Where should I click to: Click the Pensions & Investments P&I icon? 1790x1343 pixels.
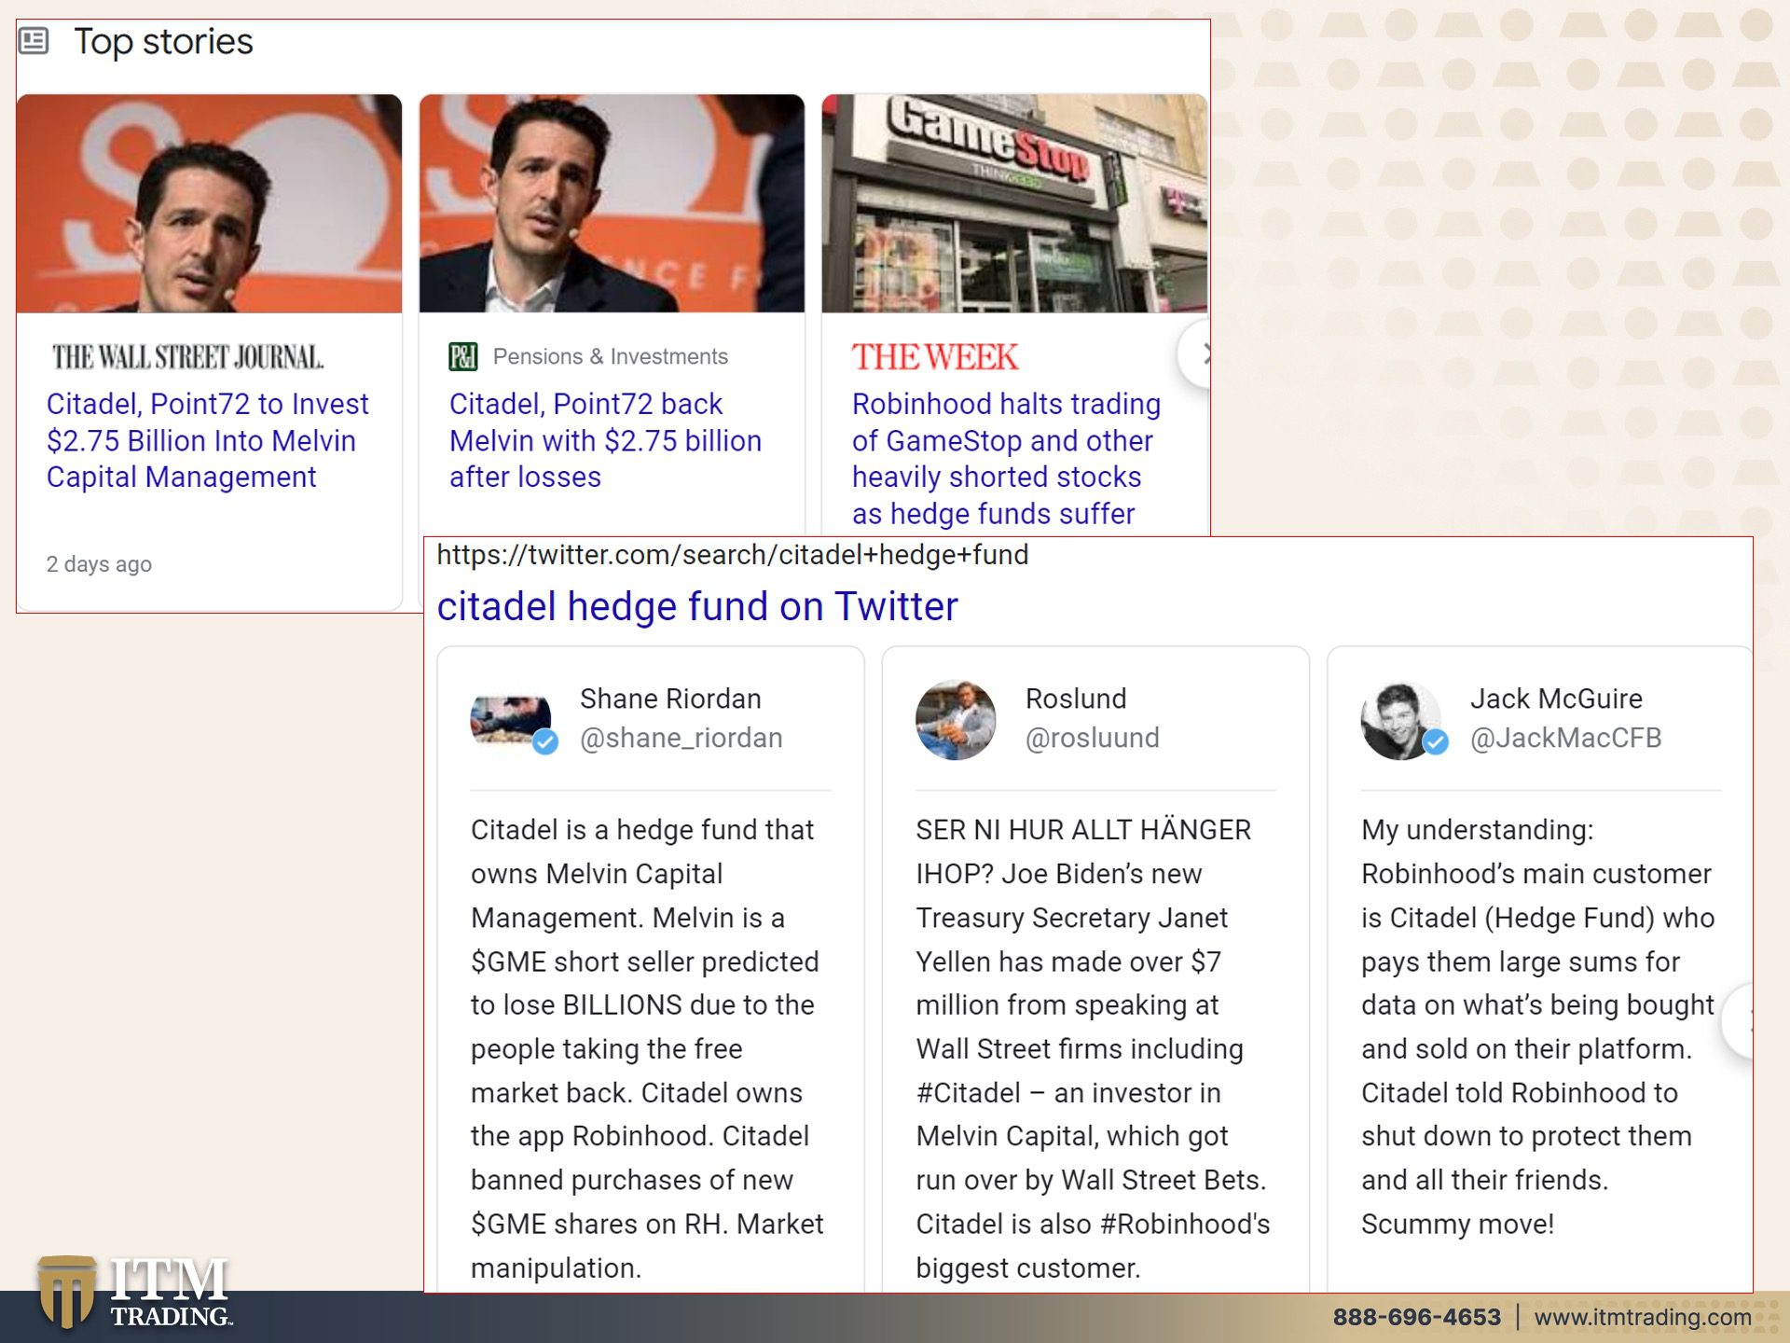[x=463, y=356]
